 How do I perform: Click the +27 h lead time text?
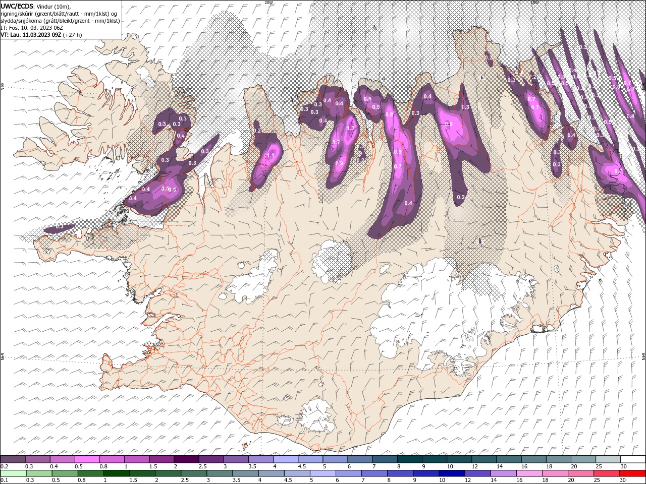tap(73, 35)
